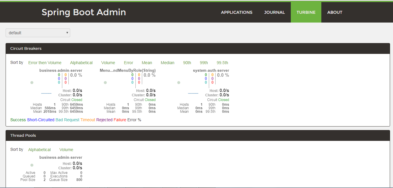Click system-auth-server Circuit Closed status

pyautogui.click(x=218, y=100)
